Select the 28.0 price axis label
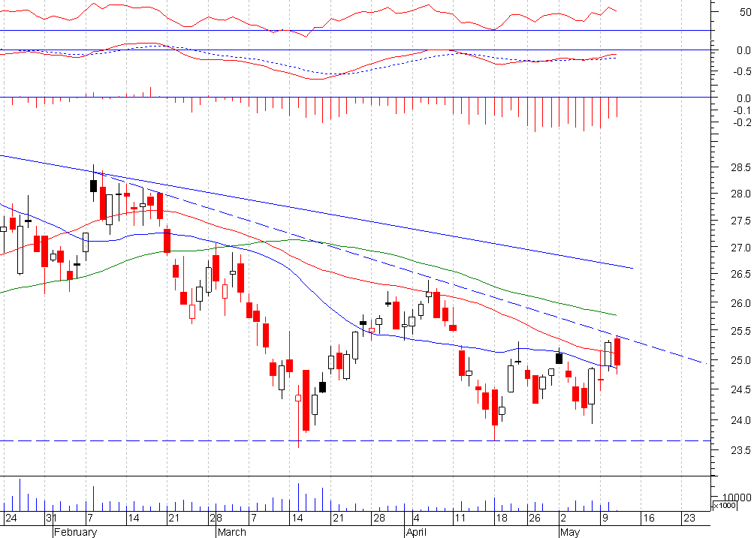Viewport: 754px width, 538px height. (x=740, y=194)
